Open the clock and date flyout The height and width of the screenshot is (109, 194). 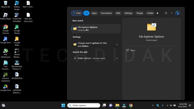(182, 105)
